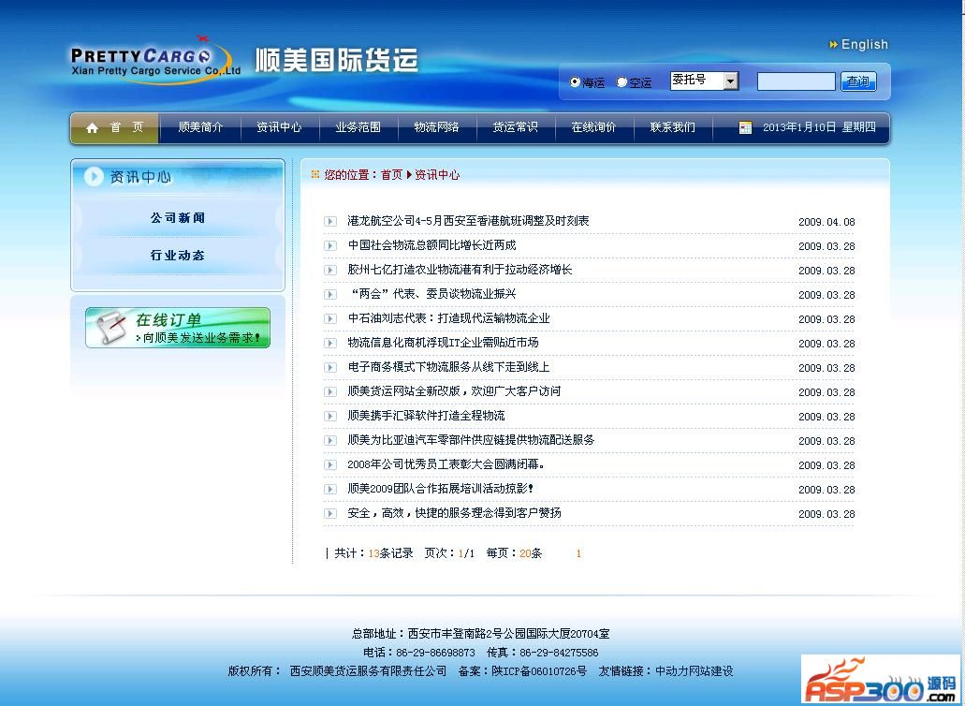
Task: Open 业务范围 navigation item
Action: pyautogui.click(x=358, y=127)
